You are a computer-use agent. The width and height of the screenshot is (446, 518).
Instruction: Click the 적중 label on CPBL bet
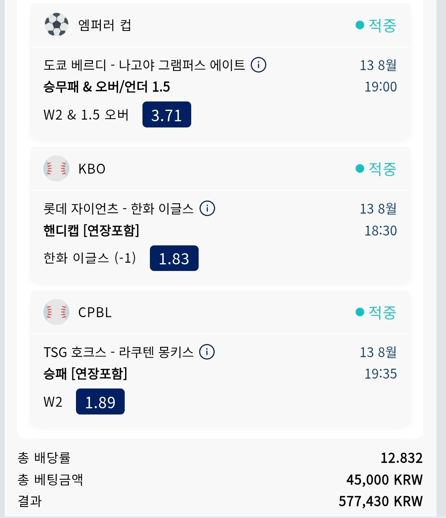tap(382, 312)
